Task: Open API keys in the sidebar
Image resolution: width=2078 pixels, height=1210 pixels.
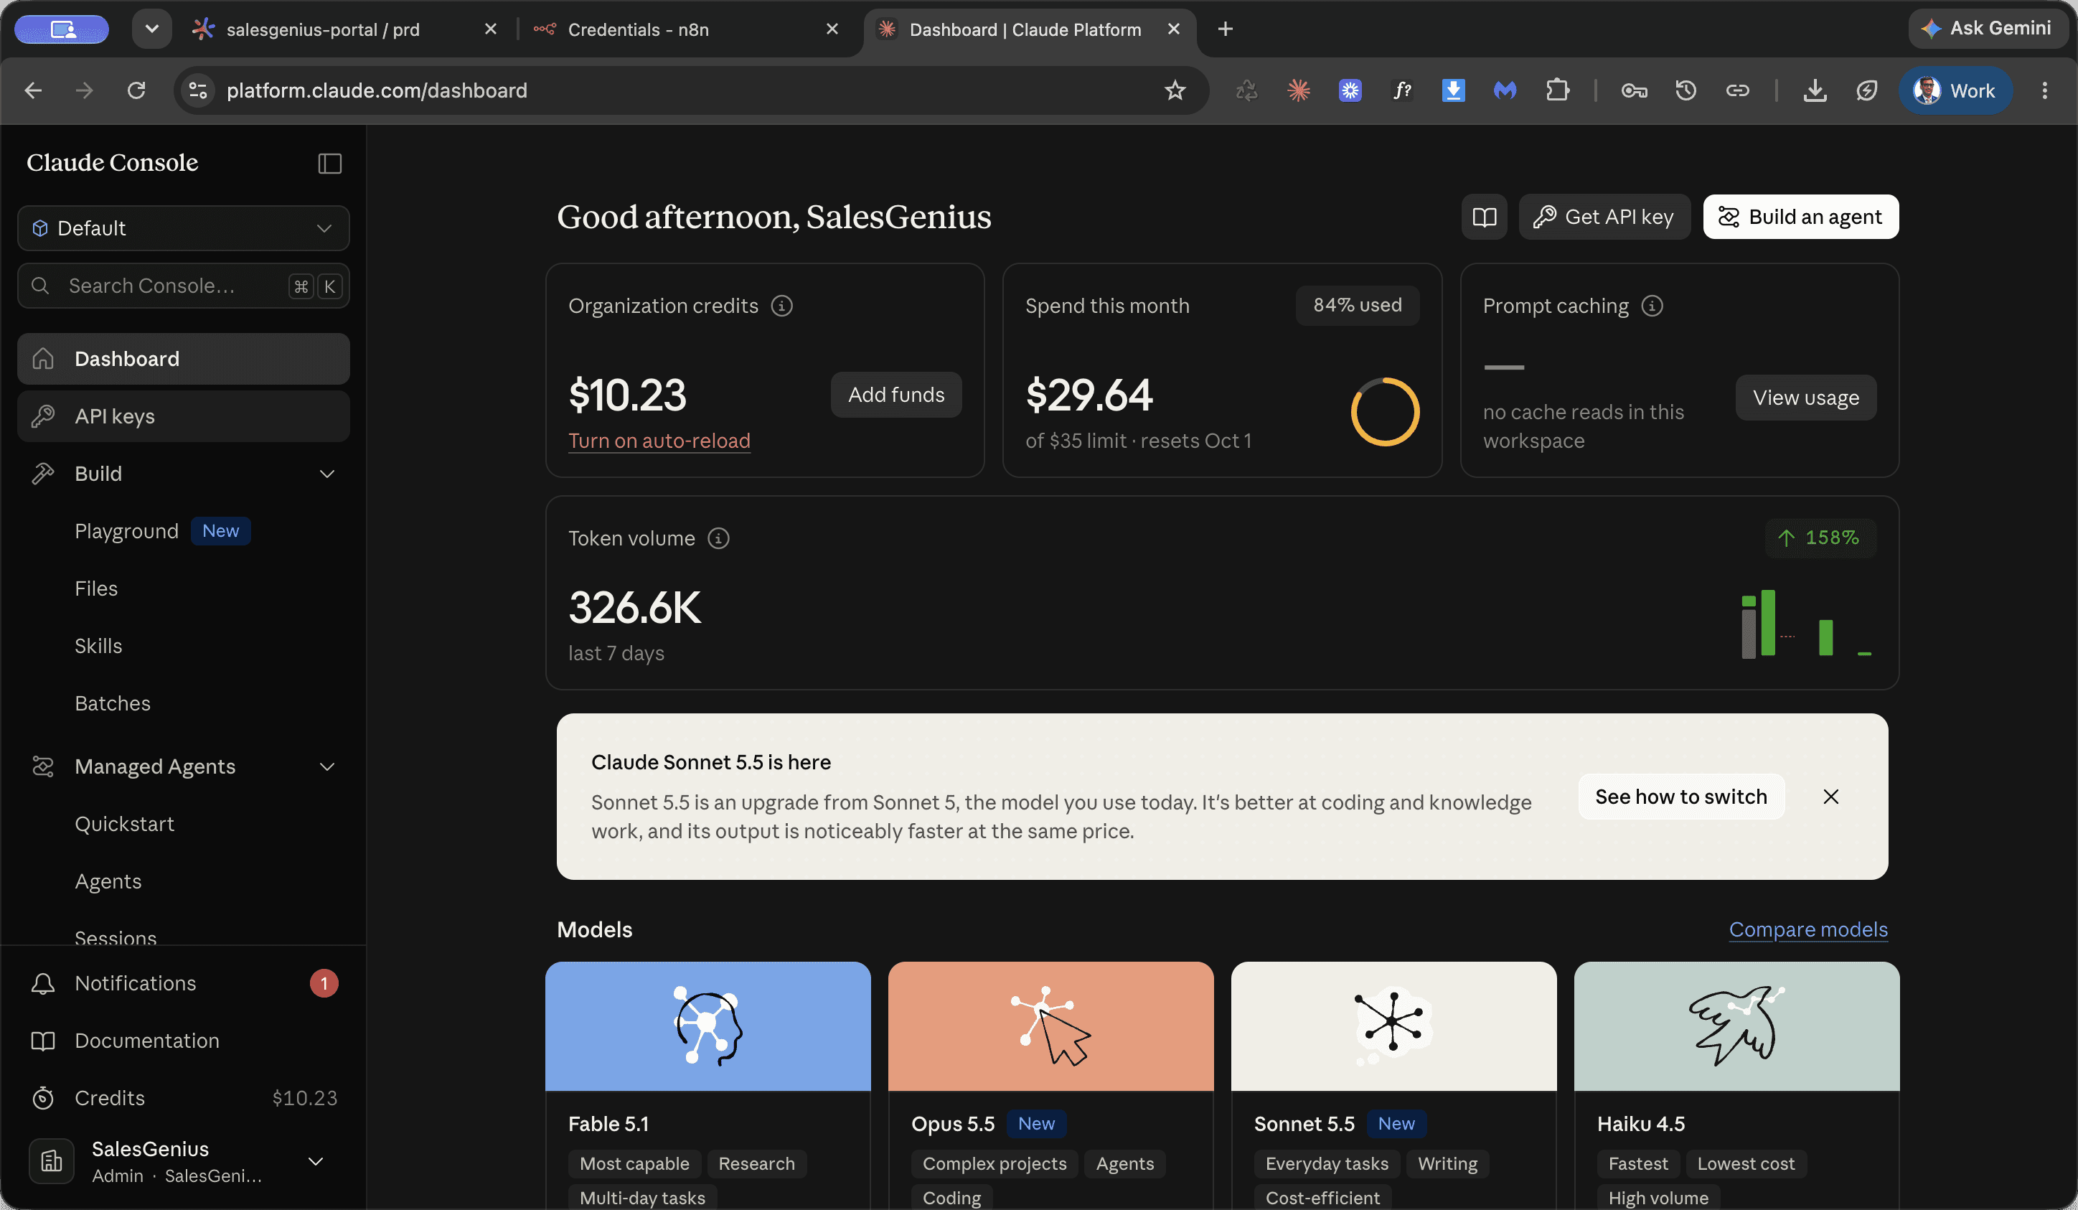Action: [183, 416]
